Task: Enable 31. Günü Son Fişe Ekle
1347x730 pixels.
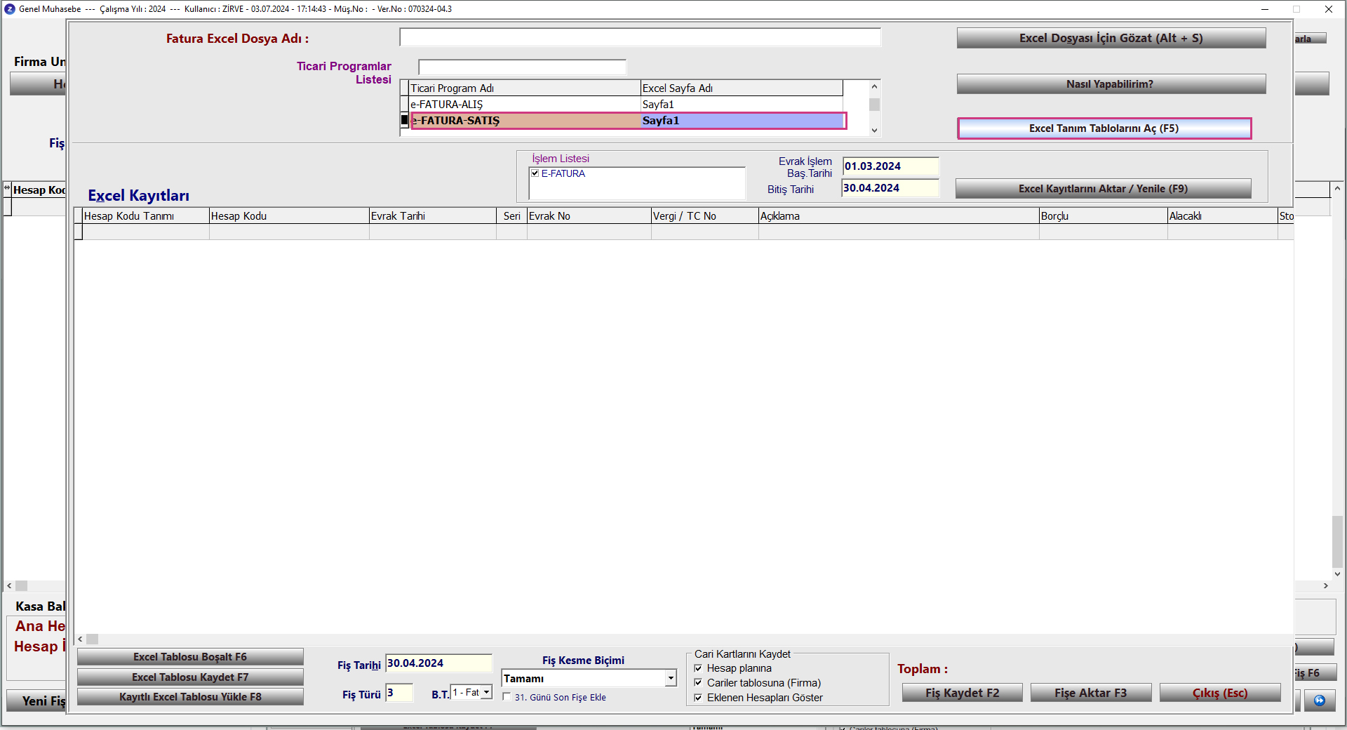Action: (507, 697)
